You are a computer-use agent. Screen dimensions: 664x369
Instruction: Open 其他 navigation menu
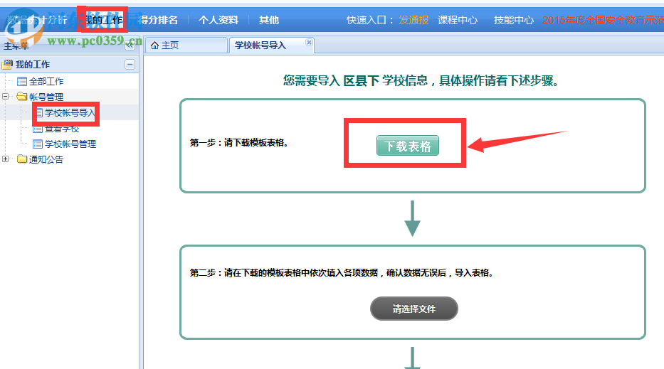269,20
